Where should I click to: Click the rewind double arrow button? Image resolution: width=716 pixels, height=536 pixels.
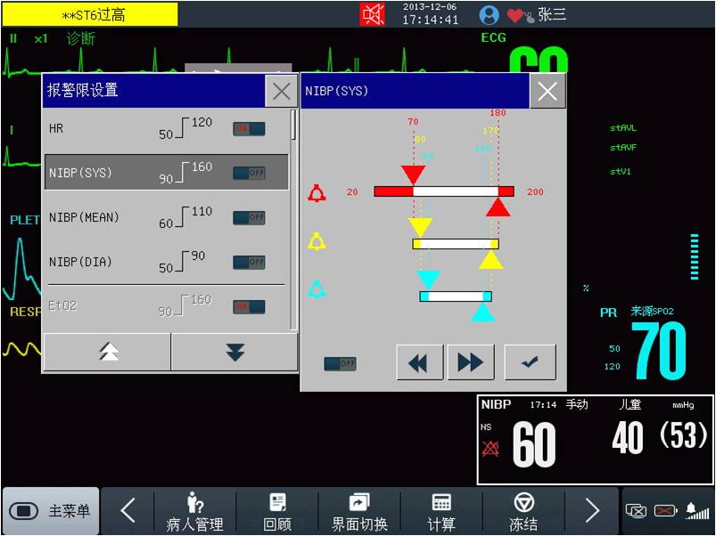coord(418,362)
